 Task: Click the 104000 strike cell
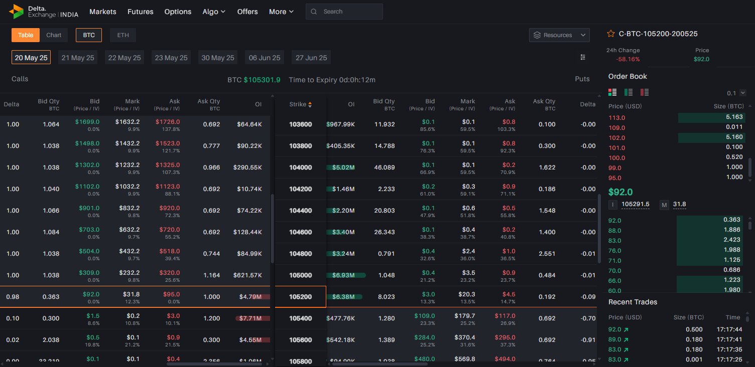coord(301,167)
